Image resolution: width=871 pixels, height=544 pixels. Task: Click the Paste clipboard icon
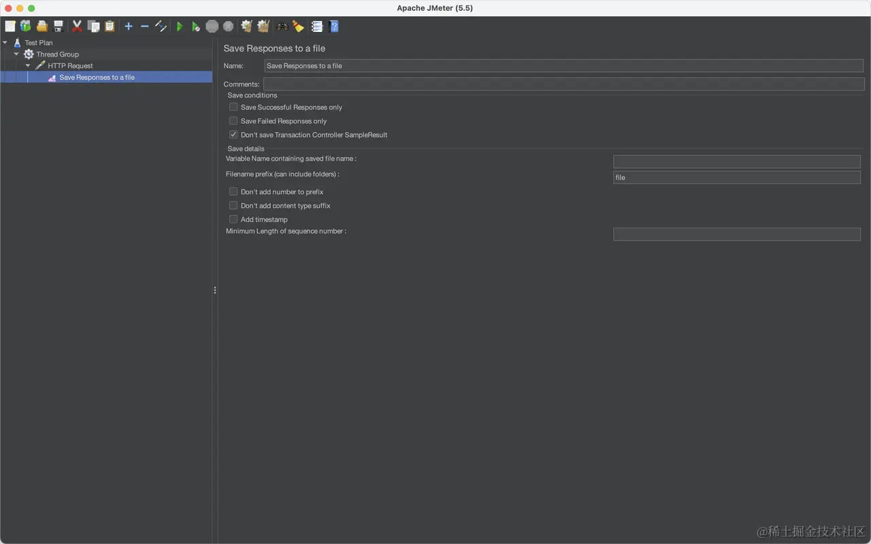110,27
